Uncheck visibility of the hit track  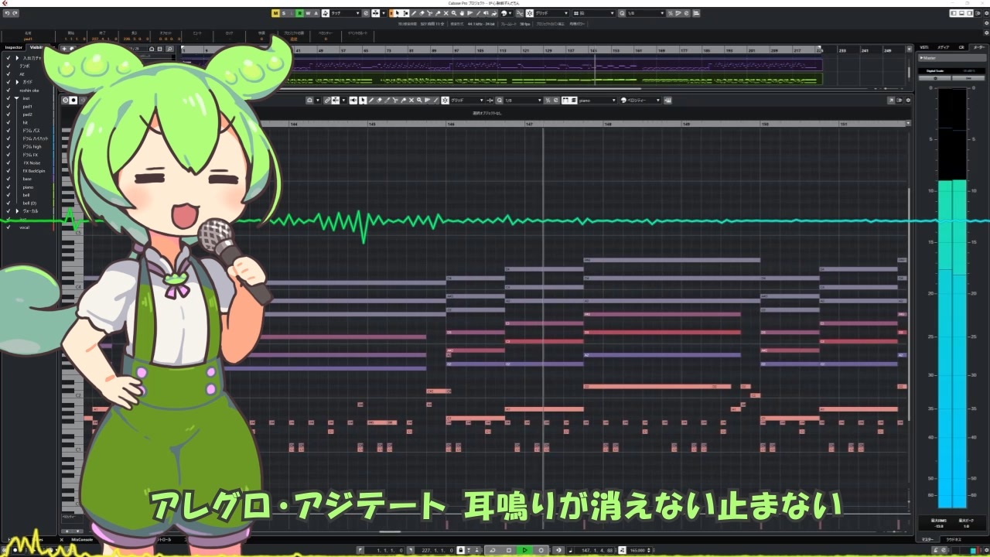8,122
